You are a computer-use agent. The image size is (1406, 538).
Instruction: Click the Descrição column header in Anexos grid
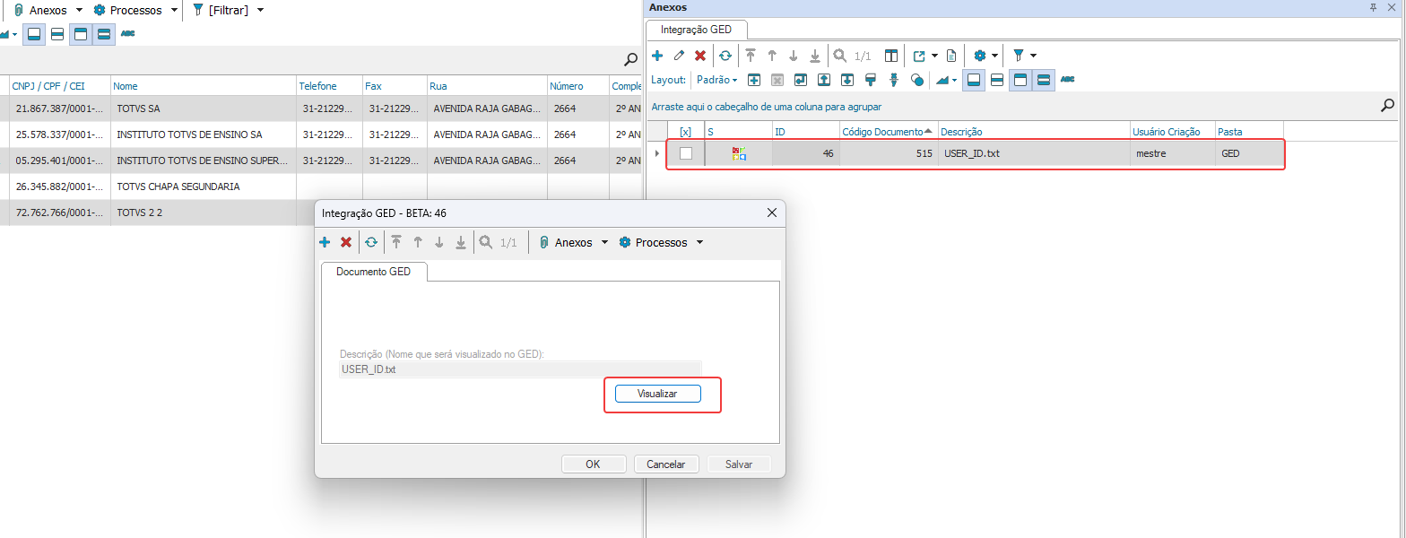[1034, 132]
